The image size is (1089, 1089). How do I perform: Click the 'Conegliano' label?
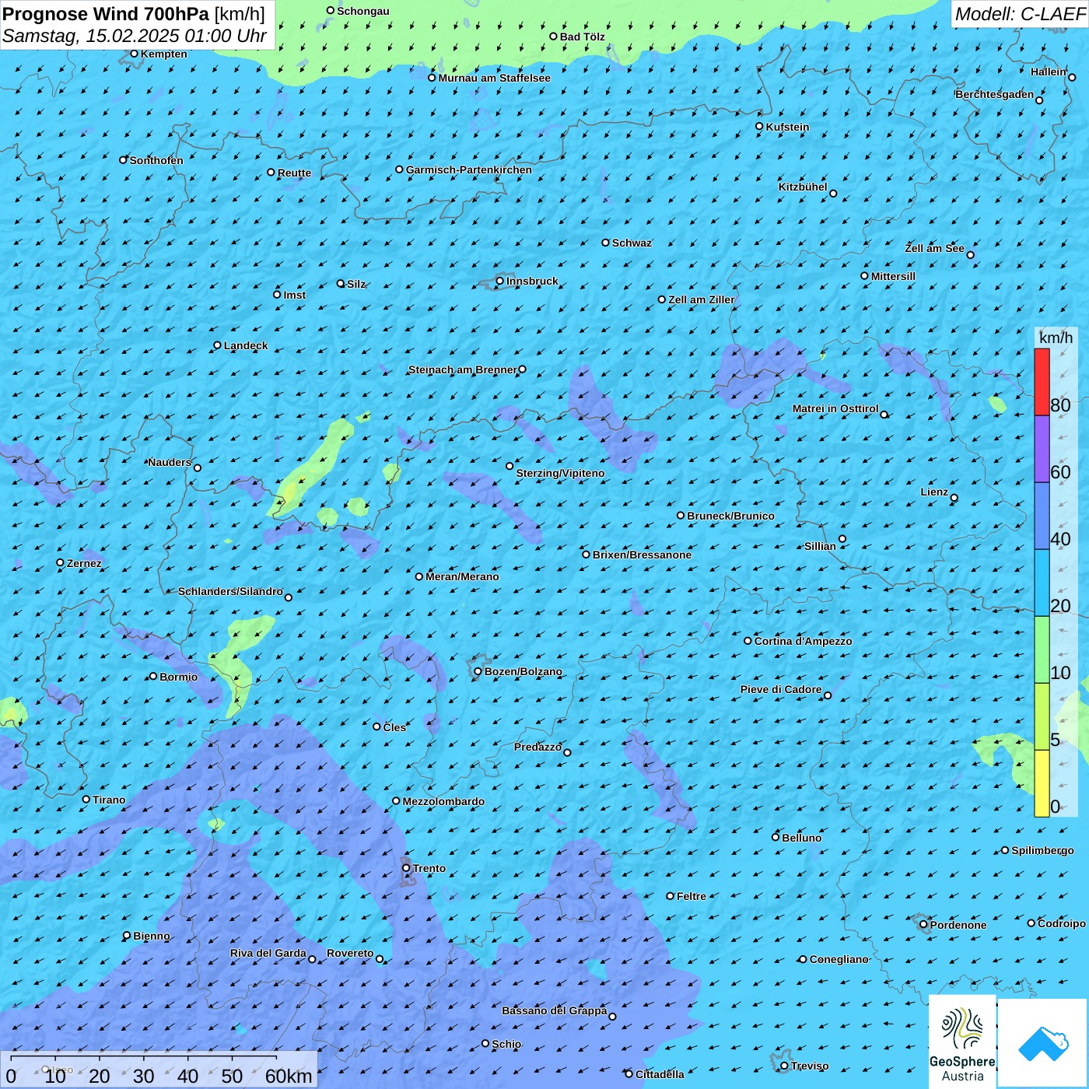pos(839,959)
